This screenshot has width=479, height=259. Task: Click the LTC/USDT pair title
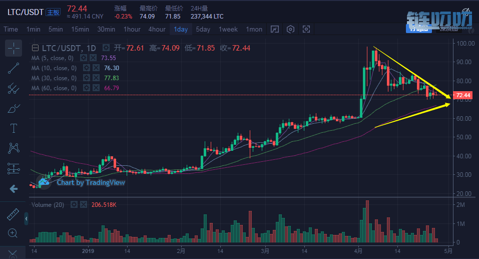coord(26,12)
